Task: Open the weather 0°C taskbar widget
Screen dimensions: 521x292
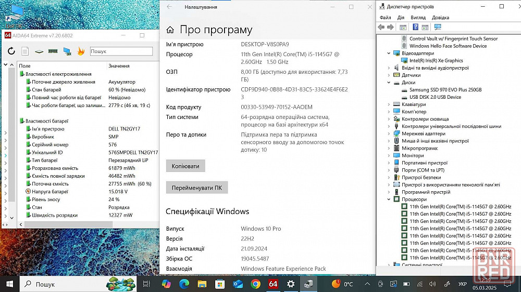Action: pyautogui.click(x=342, y=284)
